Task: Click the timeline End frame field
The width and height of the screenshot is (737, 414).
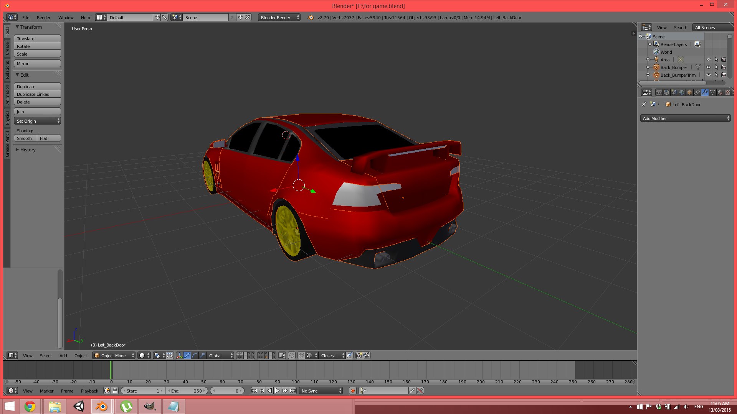Action: point(187,391)
